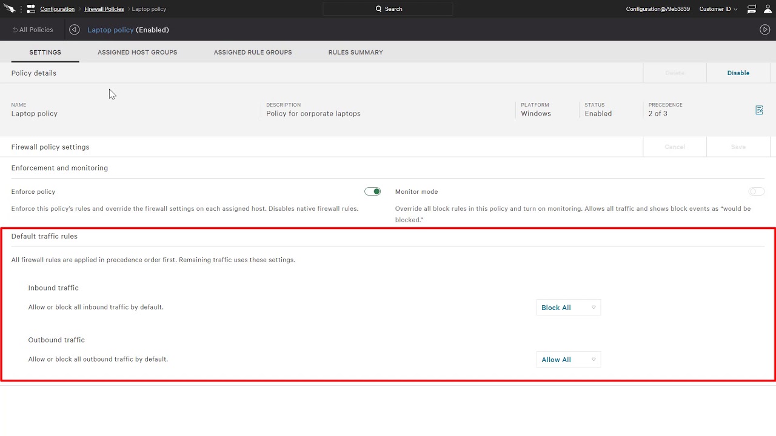Open Inbound traffic Block All dropdown
This screenshot has height=436, width=776.
(569, 308)
